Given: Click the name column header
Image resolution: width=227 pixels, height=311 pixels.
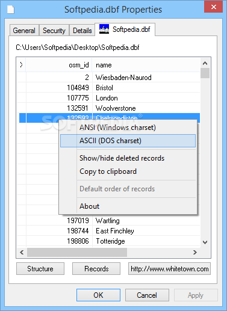Looking at the screenshot, I should (146, 65).
